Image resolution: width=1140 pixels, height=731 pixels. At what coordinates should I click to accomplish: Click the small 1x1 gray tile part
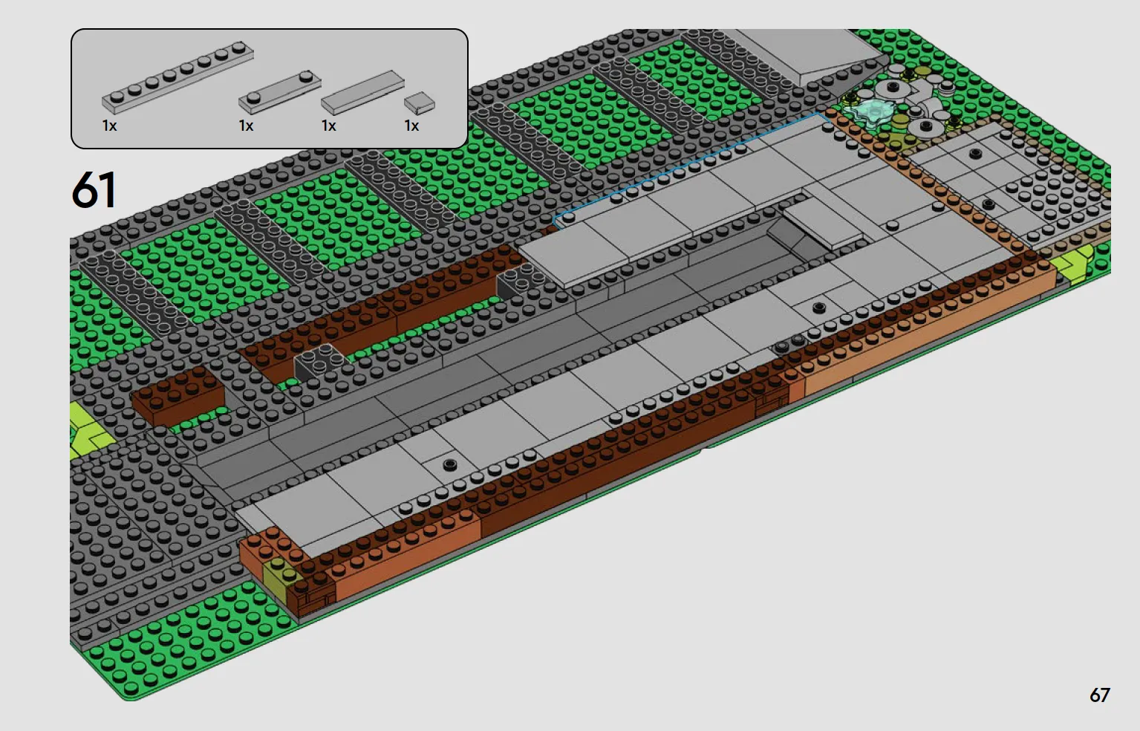pyautogui.click(x=420, y=103)
